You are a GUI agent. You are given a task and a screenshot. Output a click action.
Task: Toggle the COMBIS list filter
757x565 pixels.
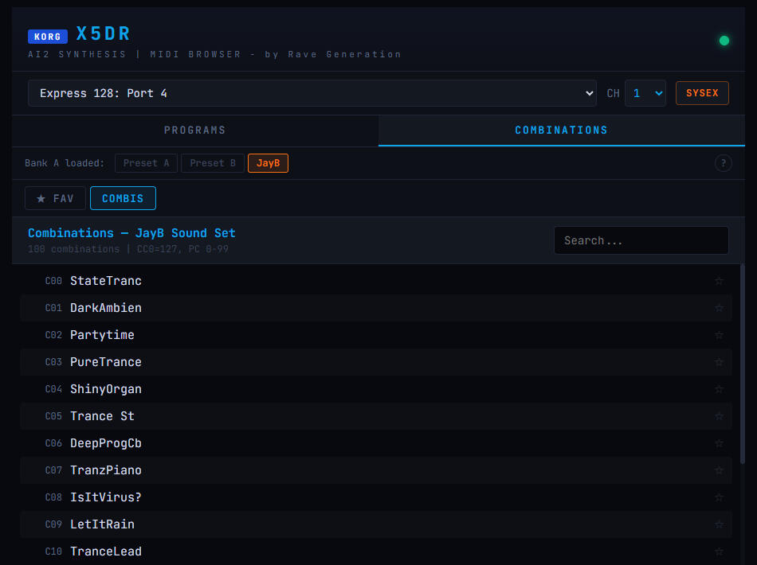tap(123, 198)
